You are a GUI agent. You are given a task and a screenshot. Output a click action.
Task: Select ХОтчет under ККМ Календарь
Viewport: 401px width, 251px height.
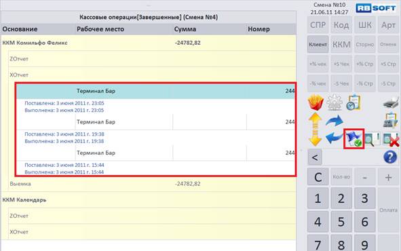(x=153, y=232)
